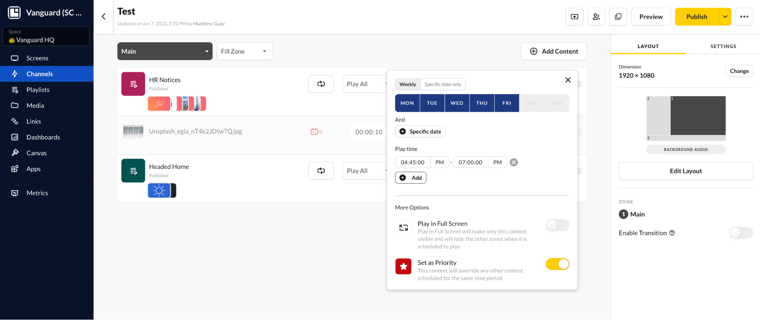This screenshot has width=760, height=320.
Task: Open the three-dot more options menu
Action: [x=744, y=17]
